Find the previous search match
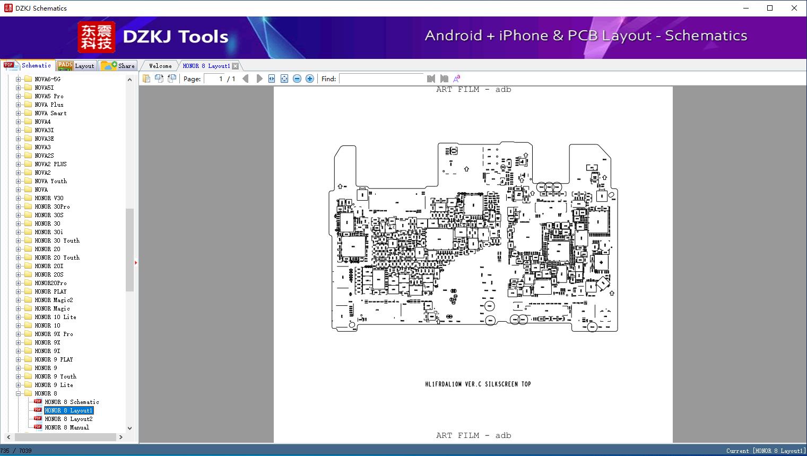The height and width of the screenshot is (456, 807). click(431, 79)
